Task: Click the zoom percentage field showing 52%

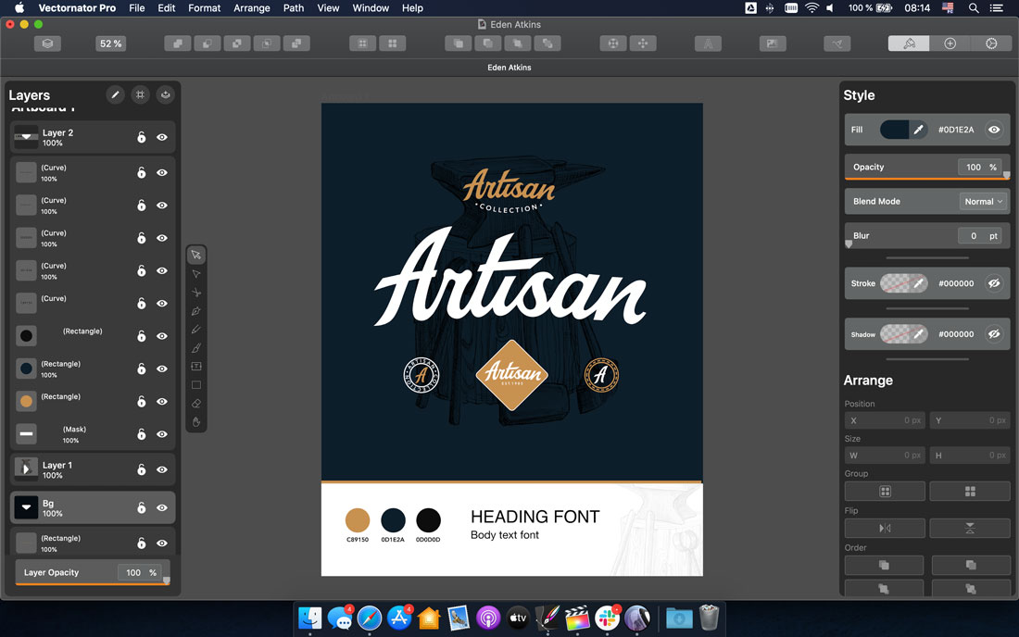Action: click(110, 43)
